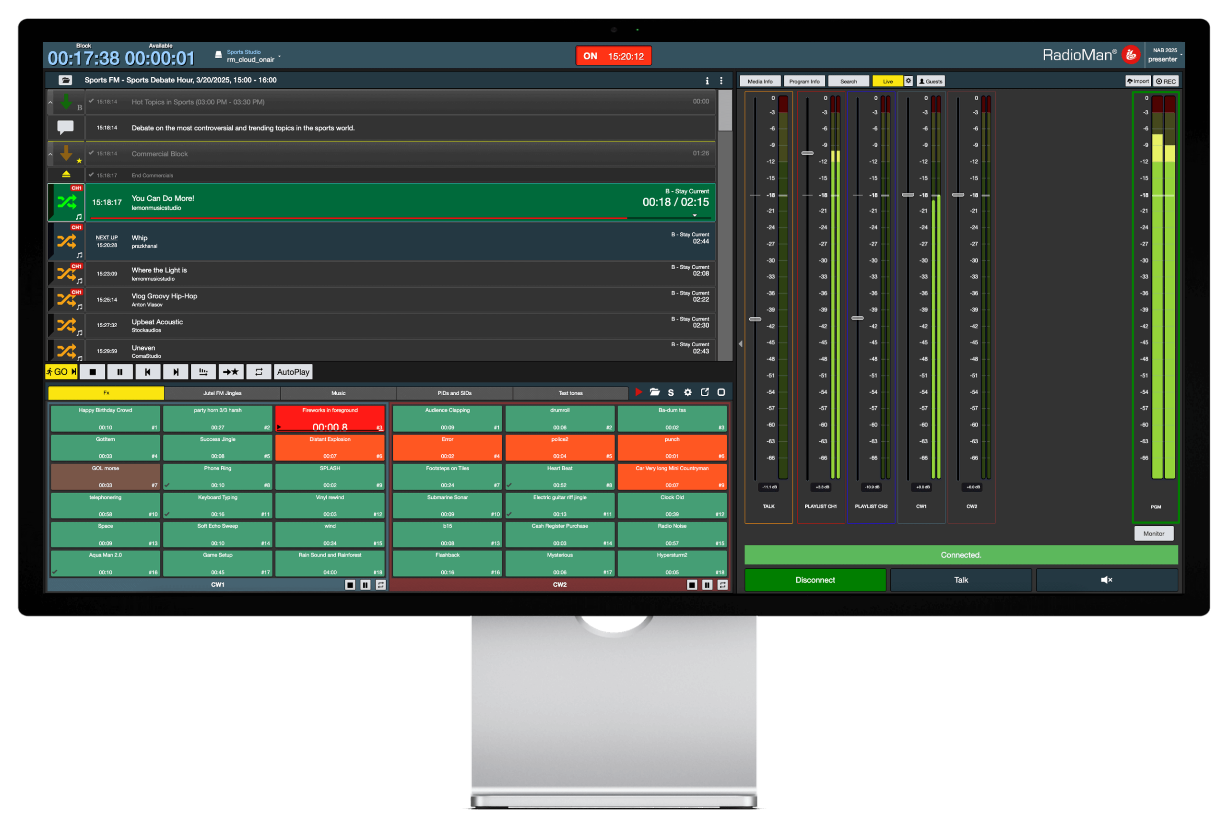Play the Audience Clapping cart on CW2
Image resolution: width=1228 pixels, height=838 pixels.
coord(448,418)
